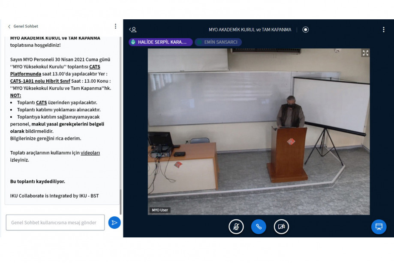Click the chat panel vertical scrollbar

tap(120, 201)
